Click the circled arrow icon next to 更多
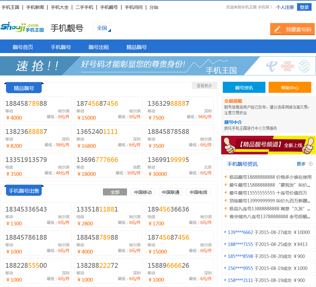316x287 pixels. tap(310, 164)
